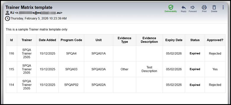Click the Approved? column header

(215, 40)
